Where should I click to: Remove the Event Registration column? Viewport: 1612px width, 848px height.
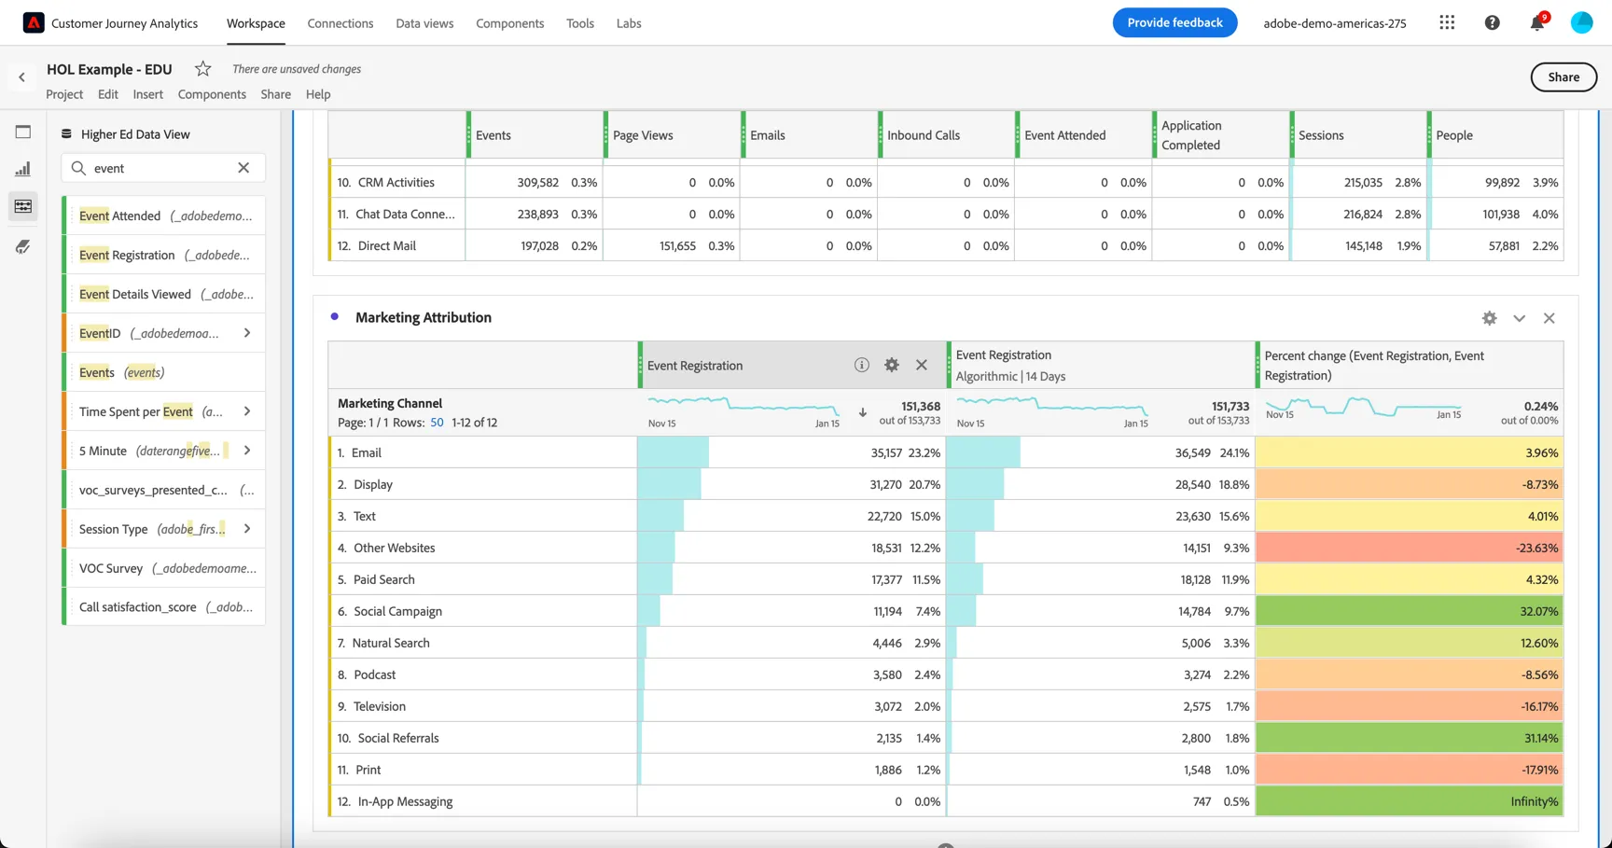tap(922, 365)
